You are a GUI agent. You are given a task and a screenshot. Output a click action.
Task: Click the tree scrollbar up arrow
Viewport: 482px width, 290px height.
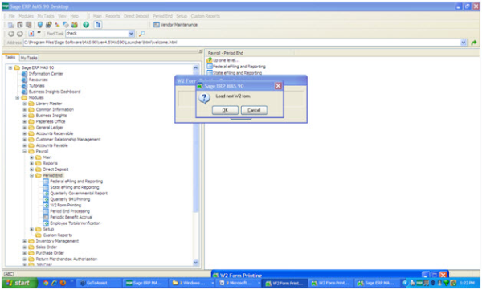(195, 67)
